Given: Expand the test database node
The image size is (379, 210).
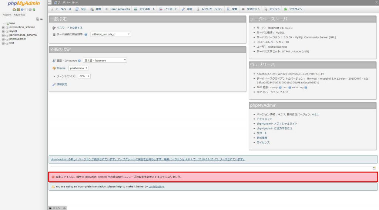Looking at the screenshot, I should 3,43.
